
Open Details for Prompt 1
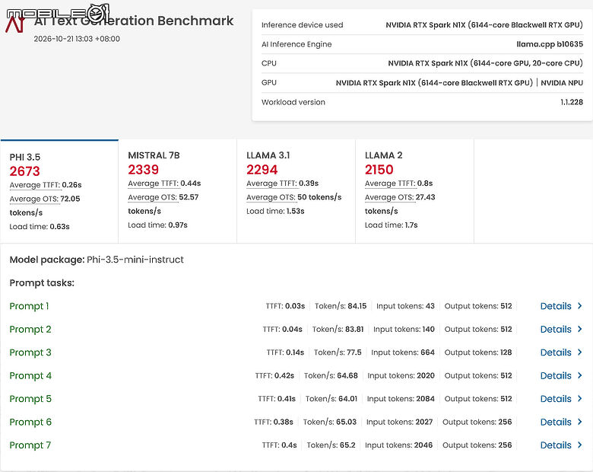coord(556,306)
